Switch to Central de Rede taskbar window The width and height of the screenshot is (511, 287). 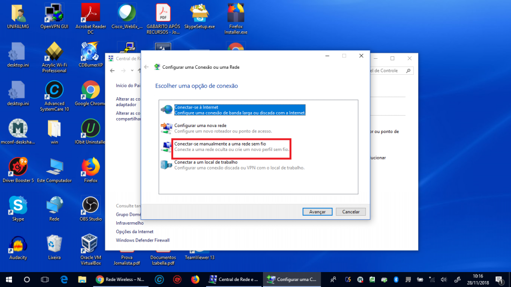[233, 280]
